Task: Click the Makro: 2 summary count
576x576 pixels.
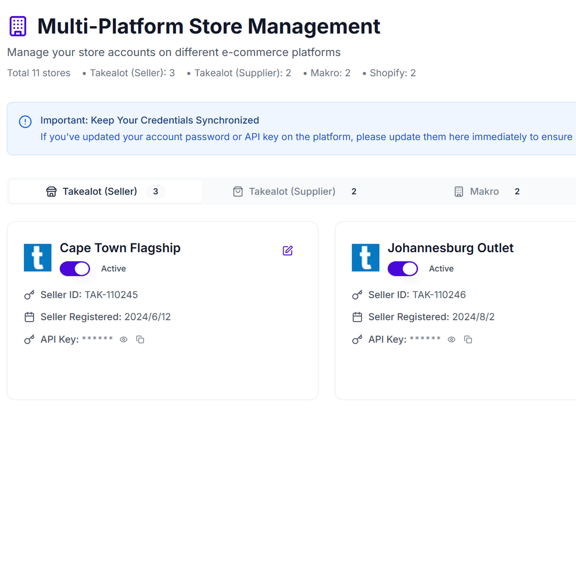Action: [x=331, y=73]
